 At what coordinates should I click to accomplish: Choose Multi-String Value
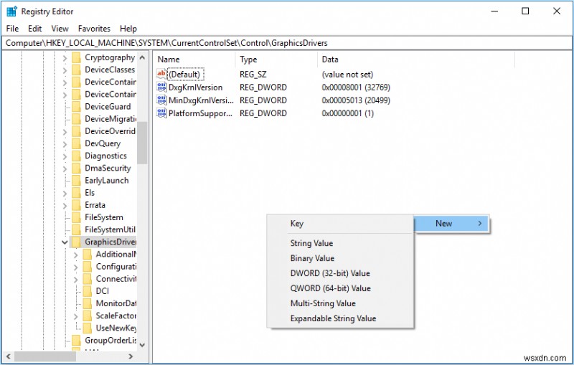click(340, 303)
